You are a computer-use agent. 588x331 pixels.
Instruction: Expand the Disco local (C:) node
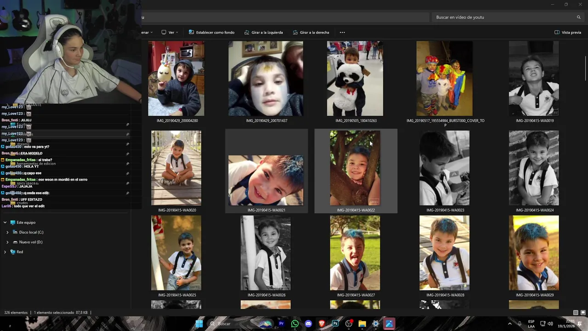[7, 232]
